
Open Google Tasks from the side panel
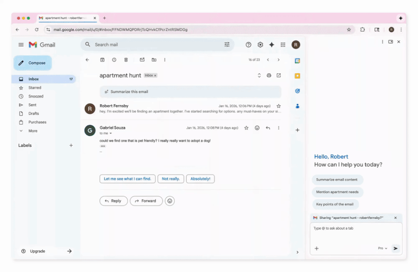(x=297, y=91)
